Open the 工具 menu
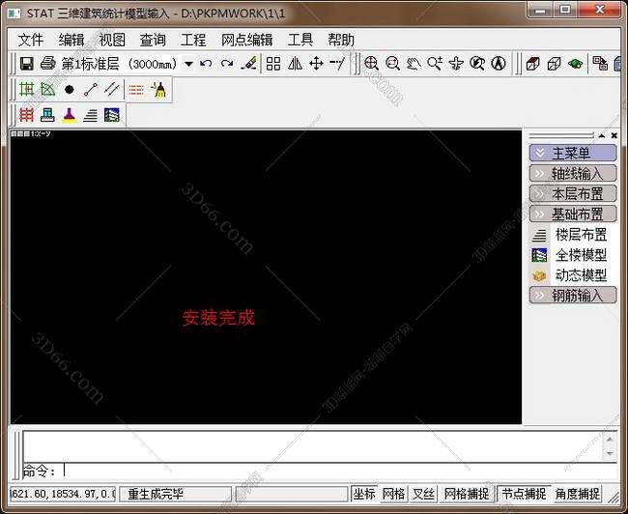The width and height of the screenshot is (628, 514). pos(300,40)
